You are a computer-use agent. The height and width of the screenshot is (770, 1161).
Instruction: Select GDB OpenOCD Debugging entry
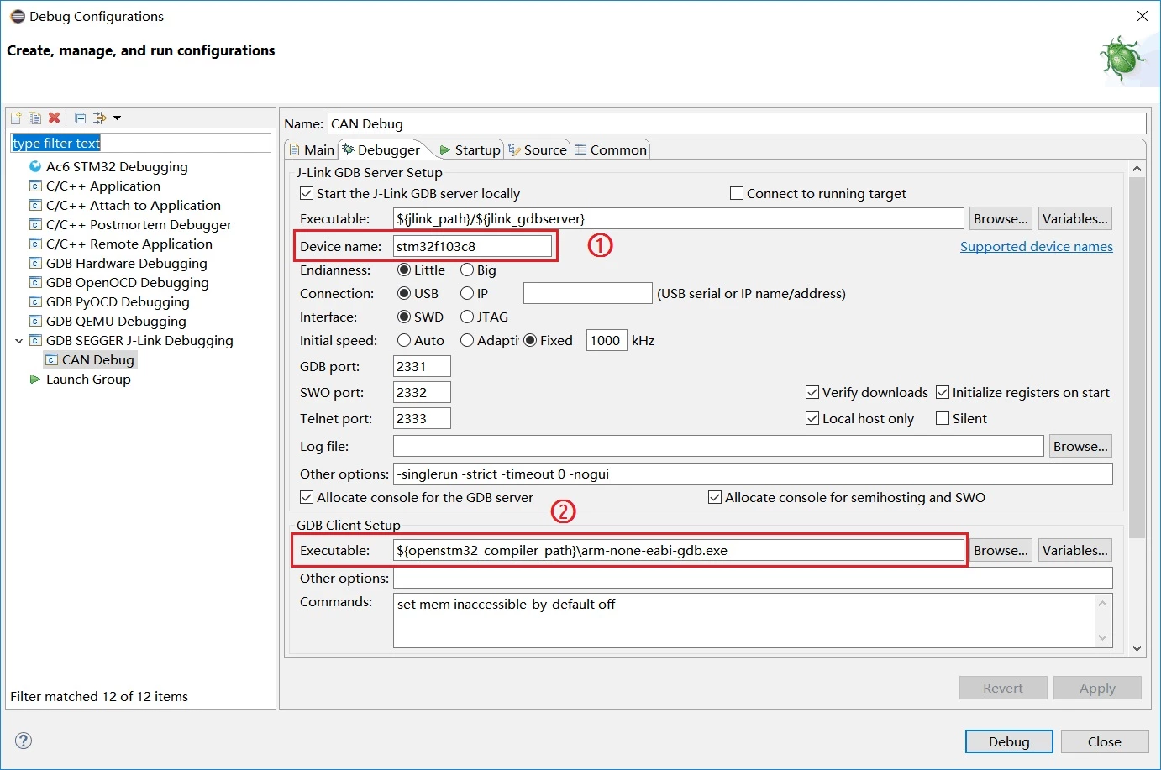(x=127, y=282)
